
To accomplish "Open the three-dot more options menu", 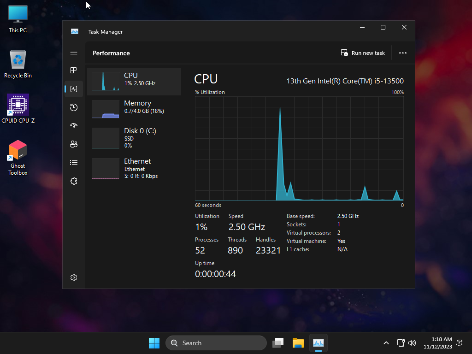I will click(x=402, y=53).
